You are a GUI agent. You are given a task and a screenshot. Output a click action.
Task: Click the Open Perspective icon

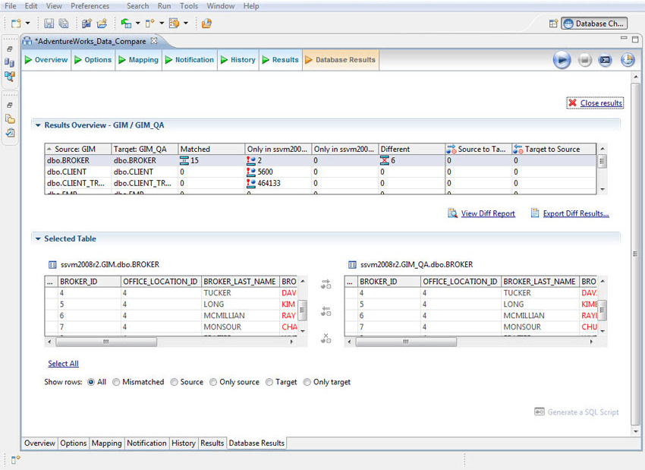point(553,24)
